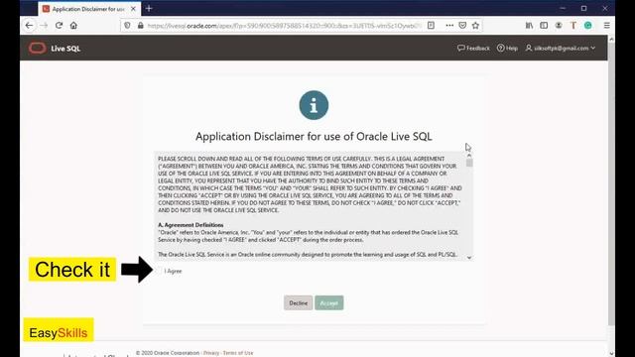Image resolution: width=635 pixels, height=357 pixels.
Task: Open the Feedback option
Action: (x=473, y=48)
